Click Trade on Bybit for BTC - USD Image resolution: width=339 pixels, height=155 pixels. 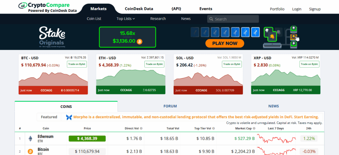point(77,64)
